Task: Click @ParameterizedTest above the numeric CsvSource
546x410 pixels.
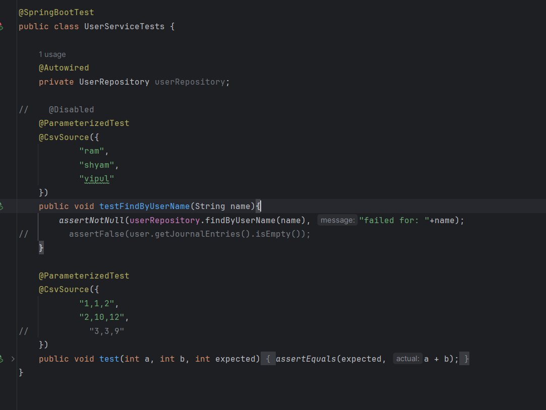Action: [x=84, y=276]
